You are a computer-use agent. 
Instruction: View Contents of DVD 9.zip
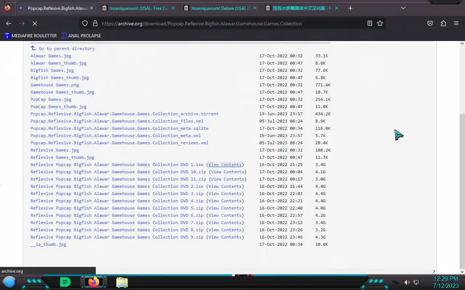pos(225,237)
